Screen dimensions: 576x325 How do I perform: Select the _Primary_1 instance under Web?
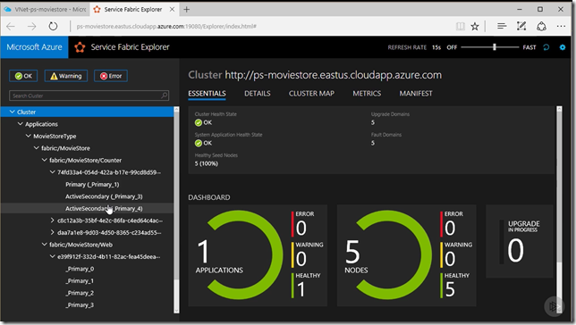pos(80,280)
